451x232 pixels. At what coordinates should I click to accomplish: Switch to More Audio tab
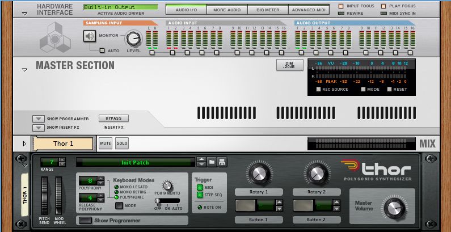tap(227, 10)
